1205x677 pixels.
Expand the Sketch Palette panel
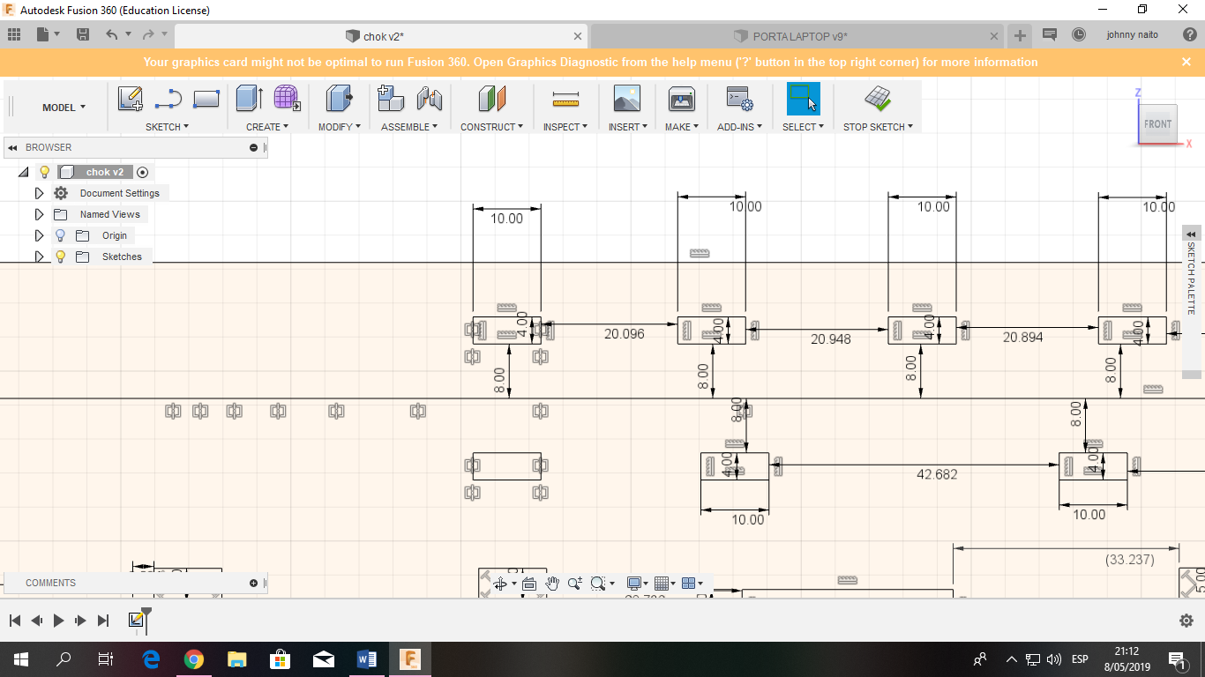[x=1191, y=234]
